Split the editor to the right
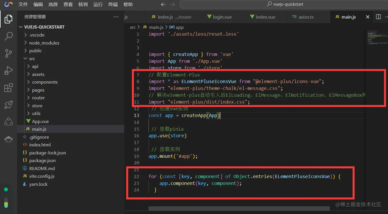 (378, 17)
